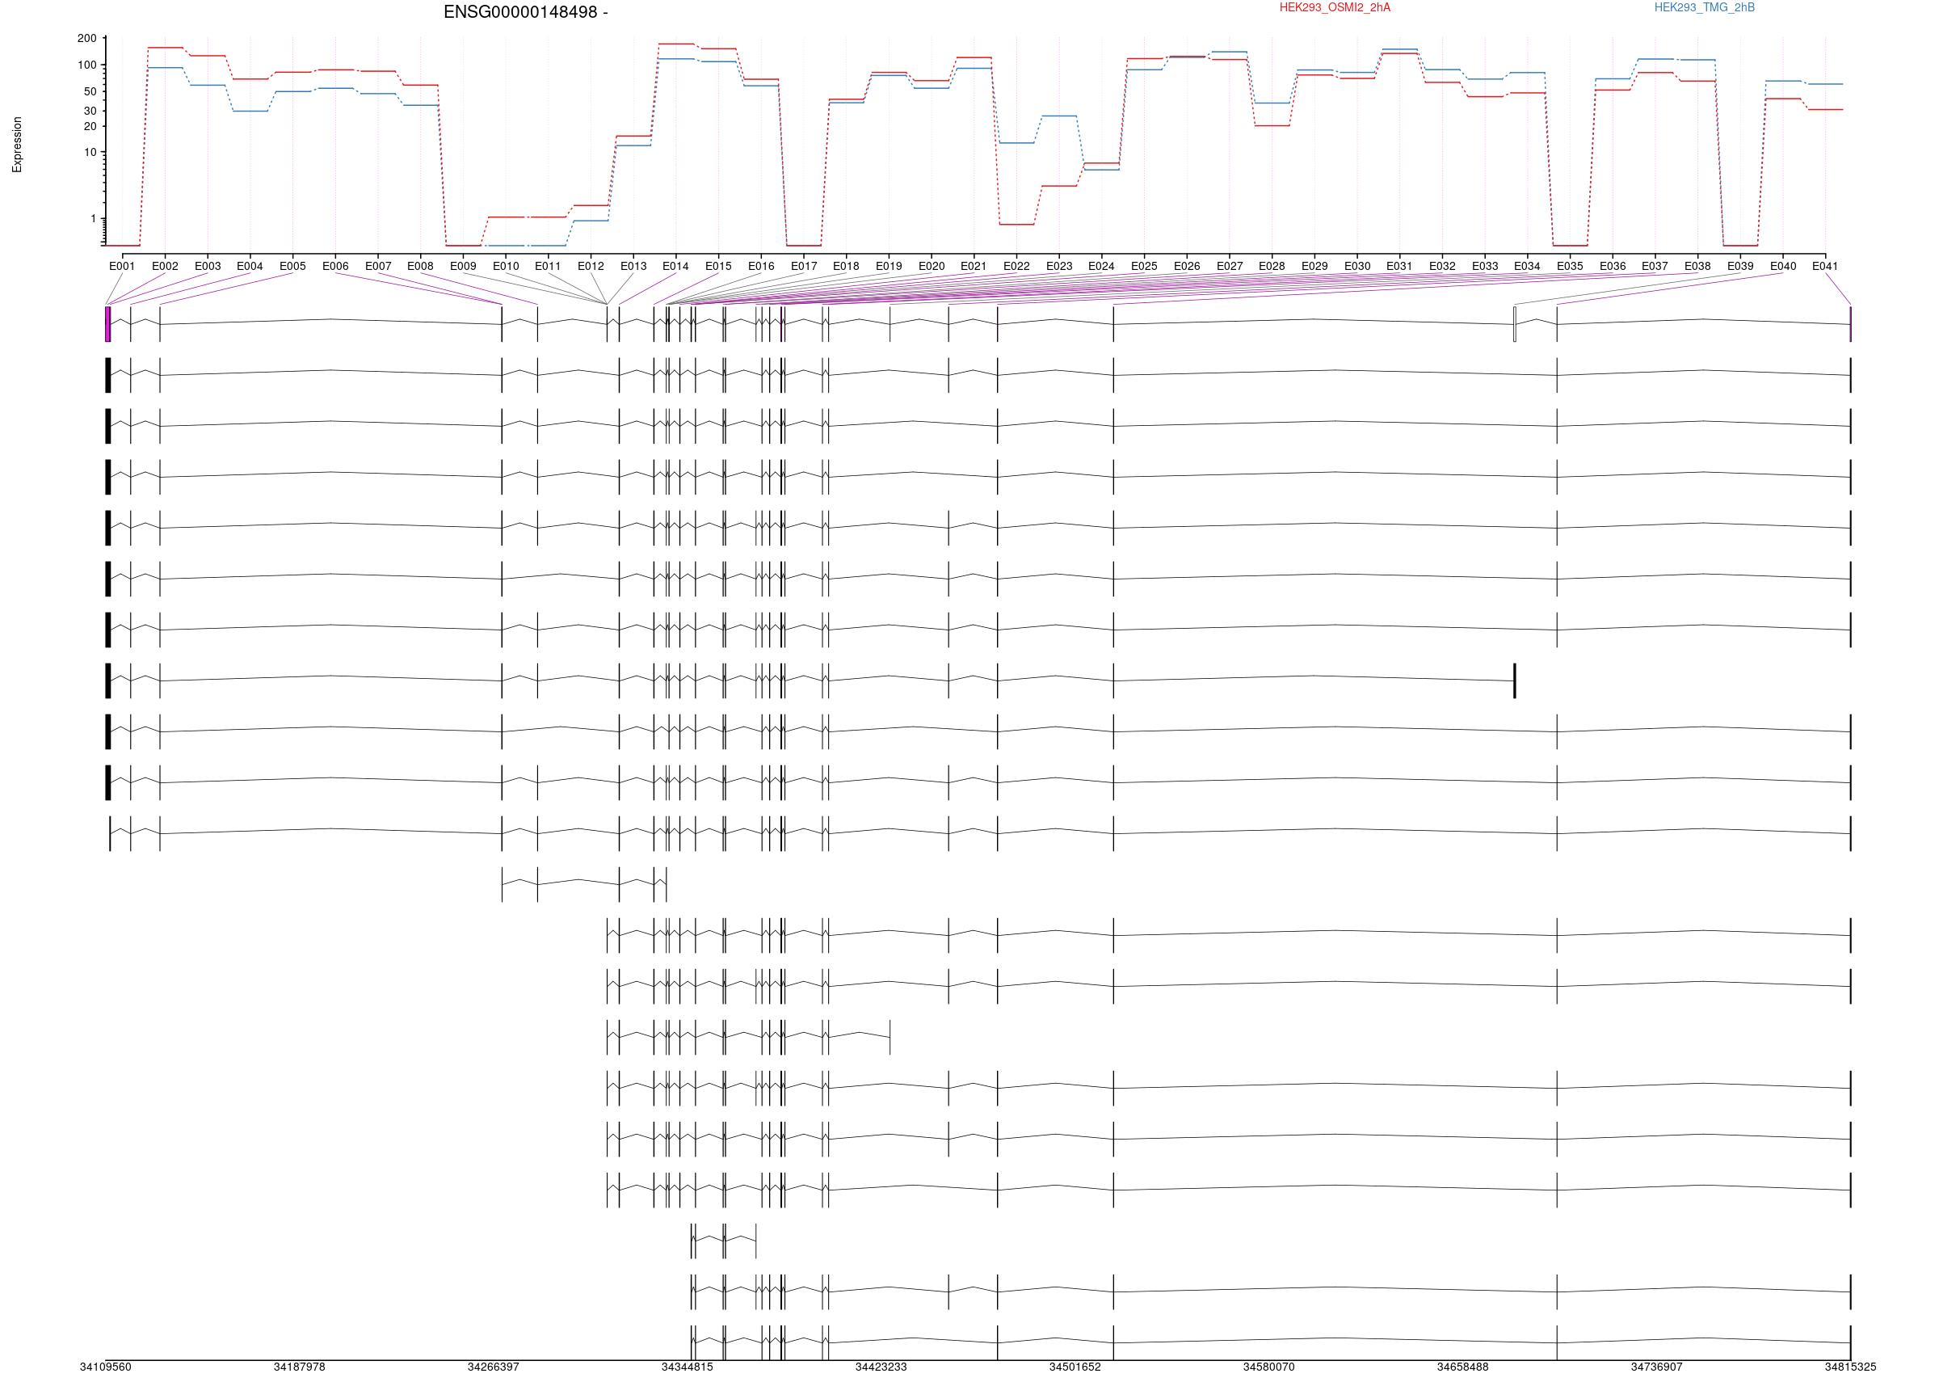Click exon label E024
The width and height of the screenshot is (1939, 1382).
(x=1101, y=267)
